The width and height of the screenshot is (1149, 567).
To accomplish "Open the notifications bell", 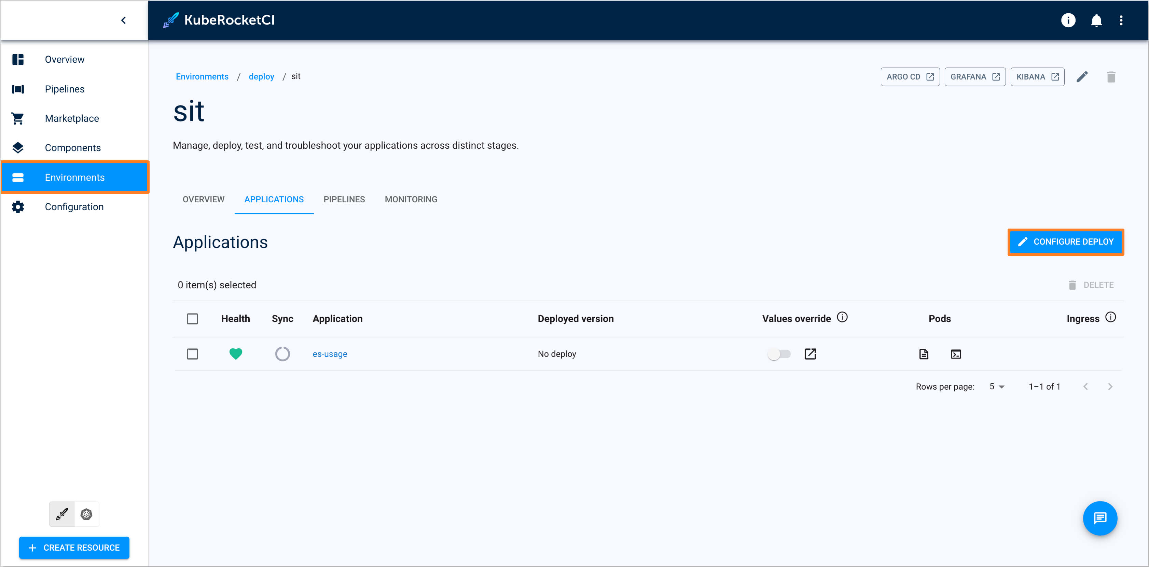I will 1096,20.
